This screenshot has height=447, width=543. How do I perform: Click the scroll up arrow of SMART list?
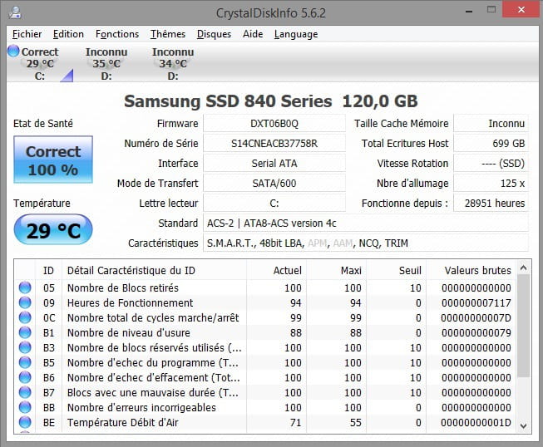[524, 268]
